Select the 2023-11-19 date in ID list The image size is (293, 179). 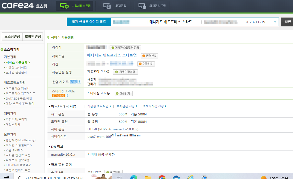pyautogui.click(x=255, y=22)
